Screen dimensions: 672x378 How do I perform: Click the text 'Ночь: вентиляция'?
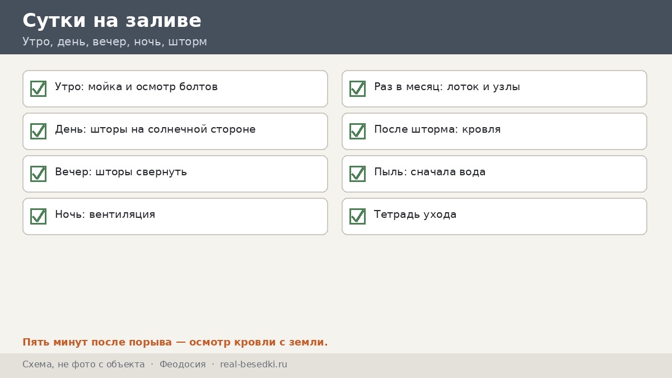point(105,214)
